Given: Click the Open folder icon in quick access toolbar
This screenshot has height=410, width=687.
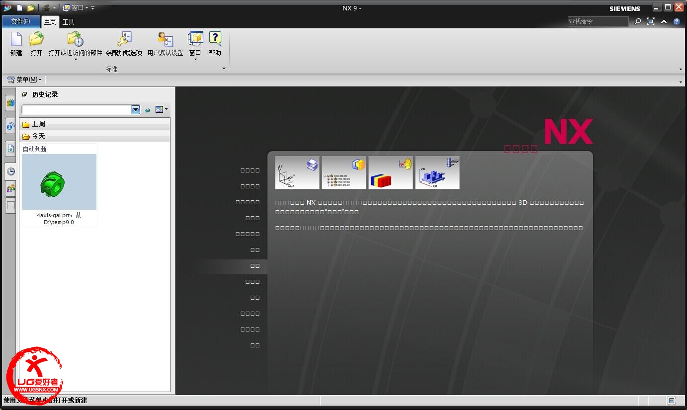Looking at the screenshot, I should pos(31,7).
